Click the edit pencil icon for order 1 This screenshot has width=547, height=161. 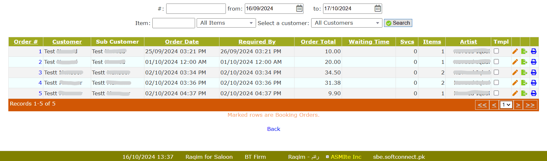point(515,51)
